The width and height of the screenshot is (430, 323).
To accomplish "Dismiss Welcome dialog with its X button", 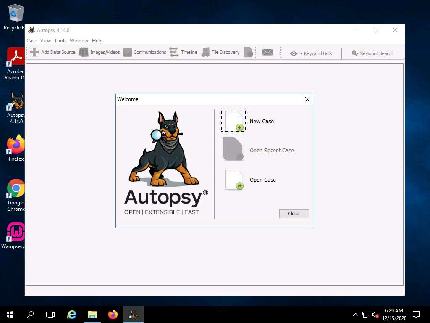I will [307, 99].
